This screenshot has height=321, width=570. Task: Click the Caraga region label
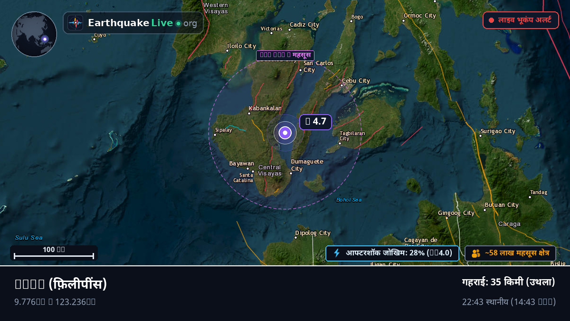pyautogui.click(x=509, y=224)
